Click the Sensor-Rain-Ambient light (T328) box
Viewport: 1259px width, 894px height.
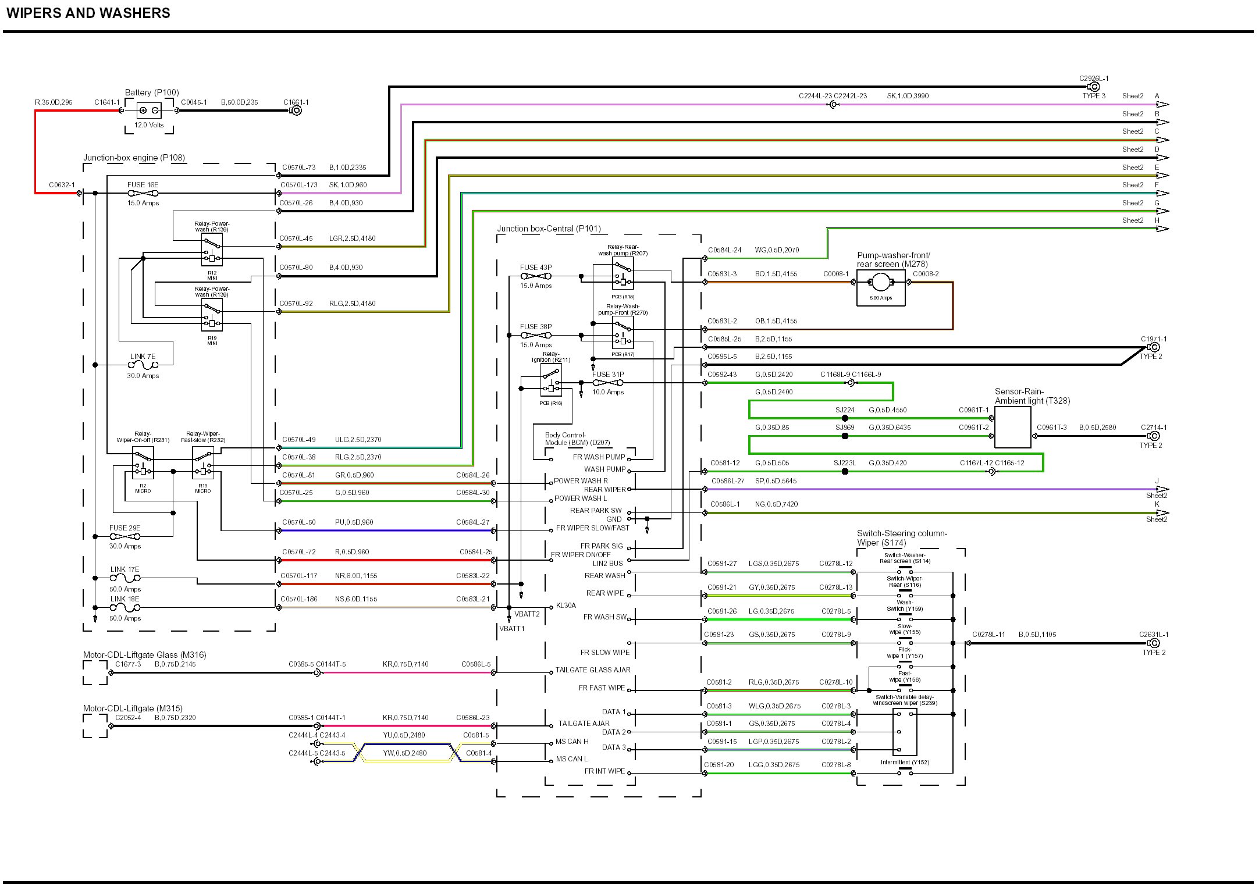click(x=1012, y=428)
